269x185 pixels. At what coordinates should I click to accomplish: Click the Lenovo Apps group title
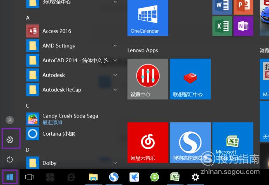pyautogui.click(x=143, y=51)
